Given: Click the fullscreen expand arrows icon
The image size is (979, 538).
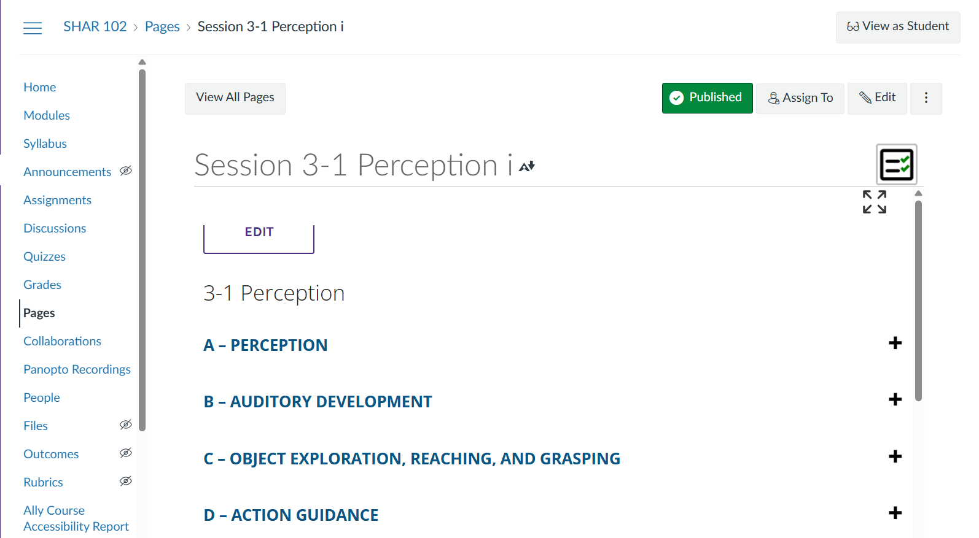Looking at the screenshot, I should (x=874, y=202).
